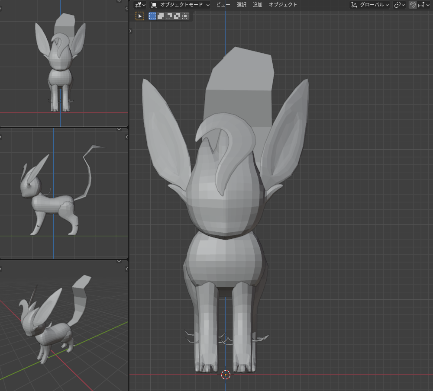This screenshot has height=391, width=433.
Task: Open the ビュー menu
Action: pyautogui.click(x=223, y=5)
